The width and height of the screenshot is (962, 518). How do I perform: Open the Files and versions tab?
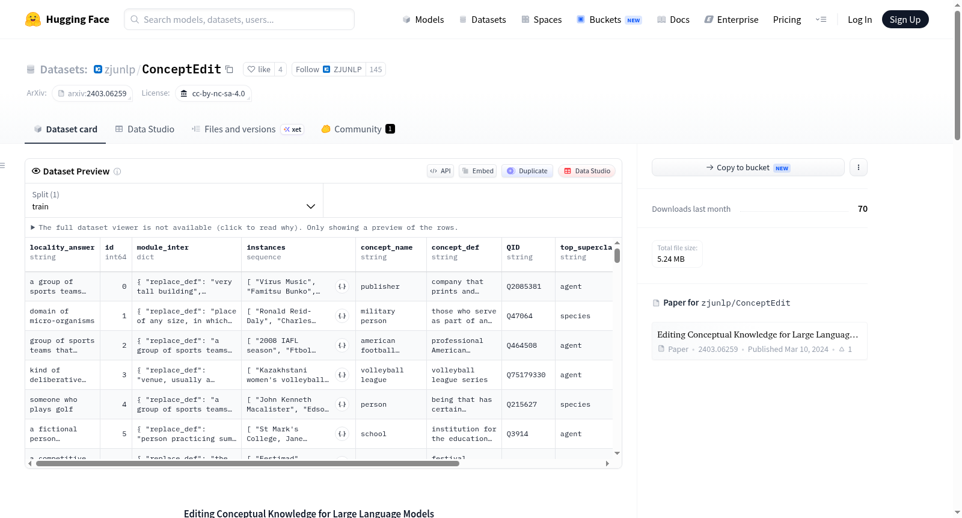pyautogui.click(x=248, y=129)
